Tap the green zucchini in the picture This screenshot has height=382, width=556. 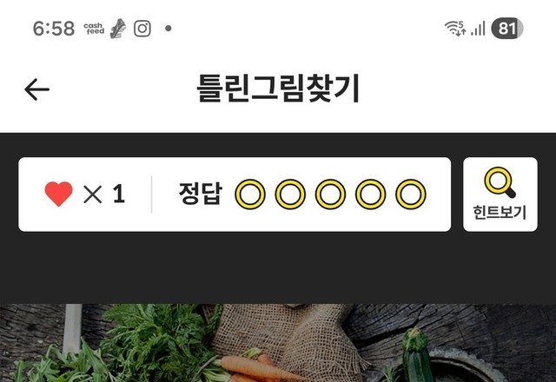[x=418, y=355]
